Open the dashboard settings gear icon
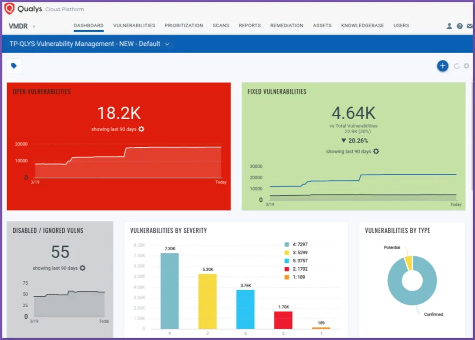 coord(466,66)
